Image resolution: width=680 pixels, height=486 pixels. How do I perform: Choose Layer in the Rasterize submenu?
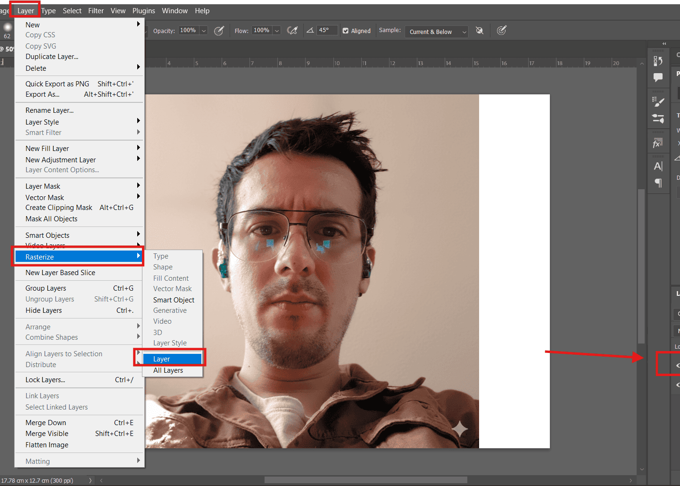pos(172,359)
